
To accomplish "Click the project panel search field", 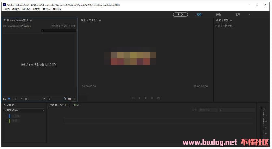I will [59, 31].
